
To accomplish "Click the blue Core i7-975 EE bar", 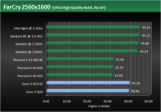I will (89, 83).
